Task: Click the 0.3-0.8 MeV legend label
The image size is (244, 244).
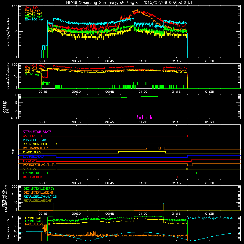Action: 35,69
